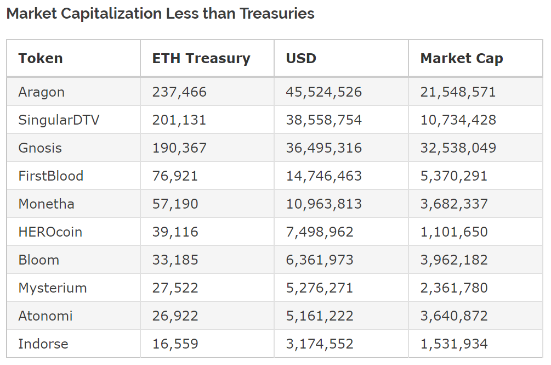Click the Token column header
Screen dimensions: 551x365
[x=41, y=58]
